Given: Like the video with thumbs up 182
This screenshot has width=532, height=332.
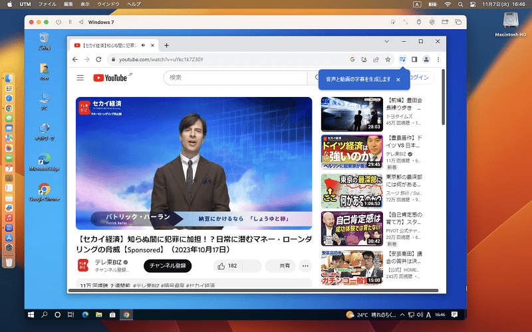Looking at the screenshot, I should [227, 266].
